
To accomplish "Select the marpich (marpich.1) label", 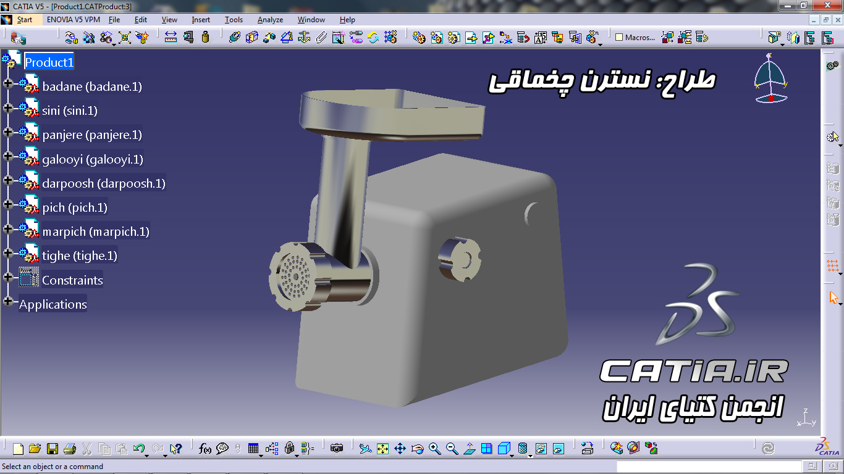I will point(96,231).
